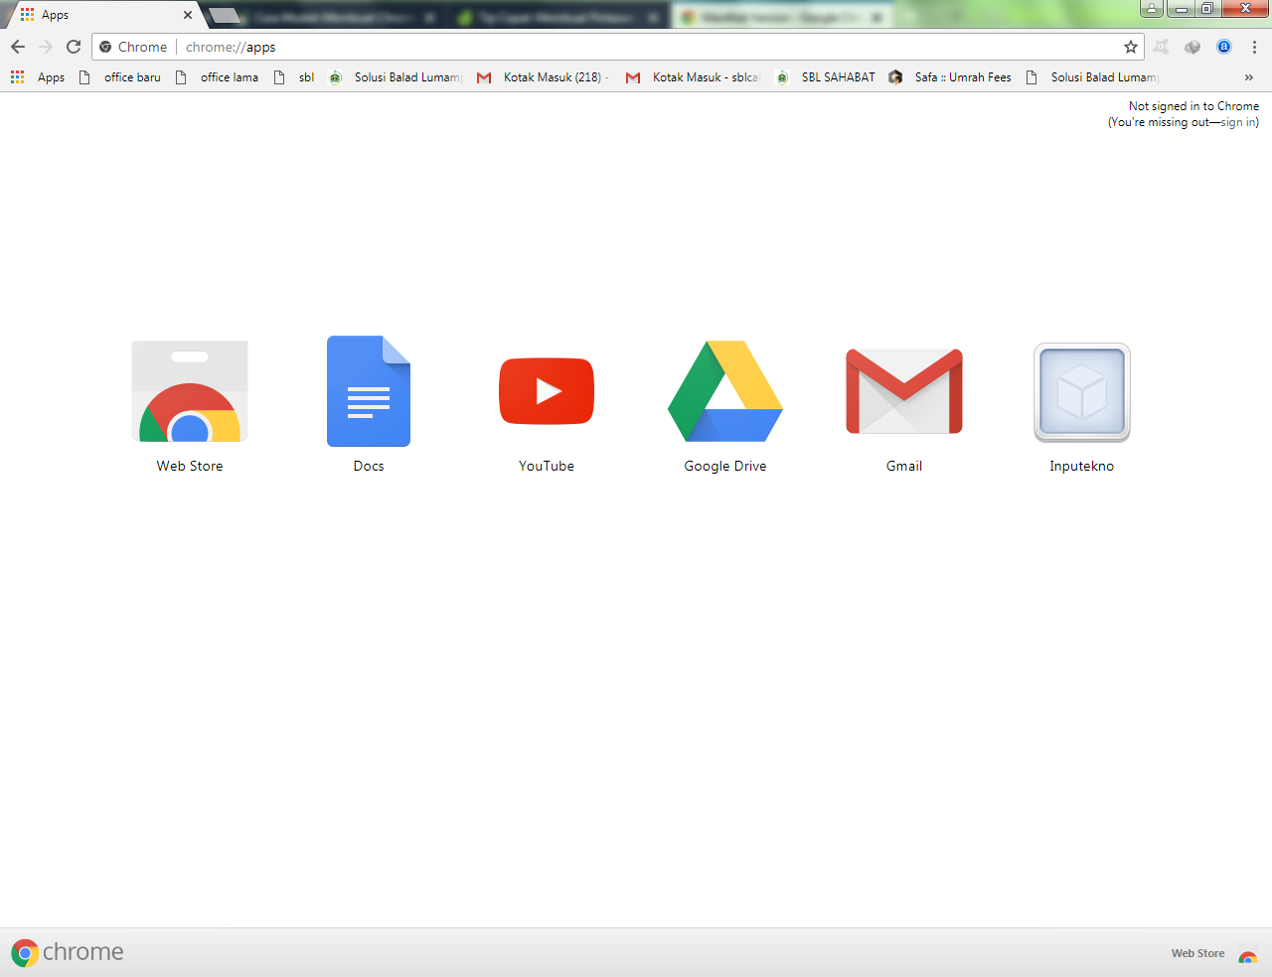The width and height of the screenshot is (1272, 977).
Task: Open the Gmail app icon
Action: [x=904, y=391]
